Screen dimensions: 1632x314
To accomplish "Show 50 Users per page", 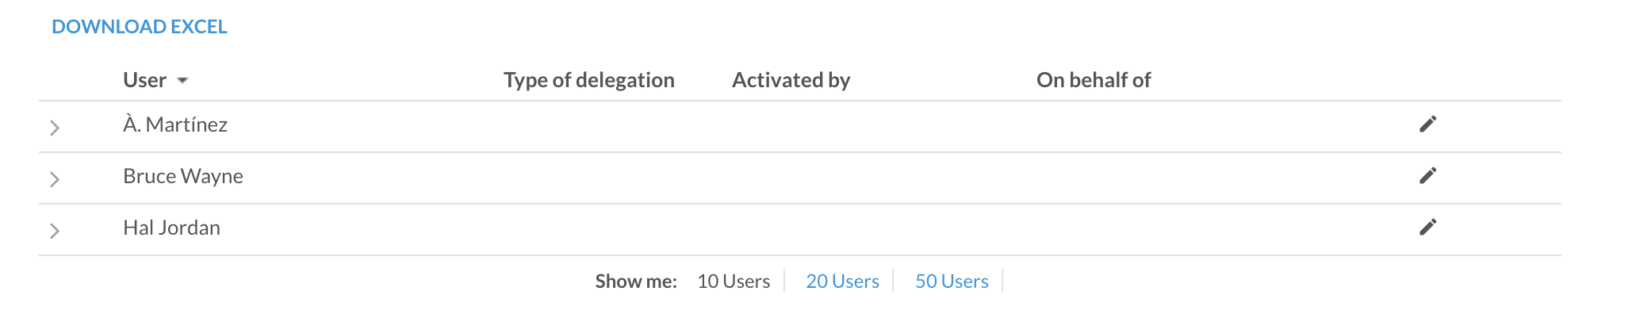I will pos(952,281).
